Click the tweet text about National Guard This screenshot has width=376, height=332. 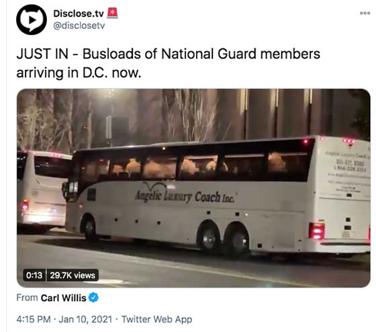tap(168, 63)
